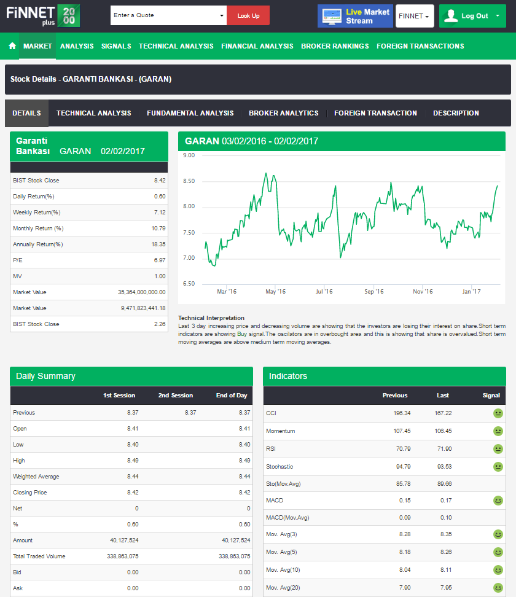Click the 2nd Session column header

point(176,396)
